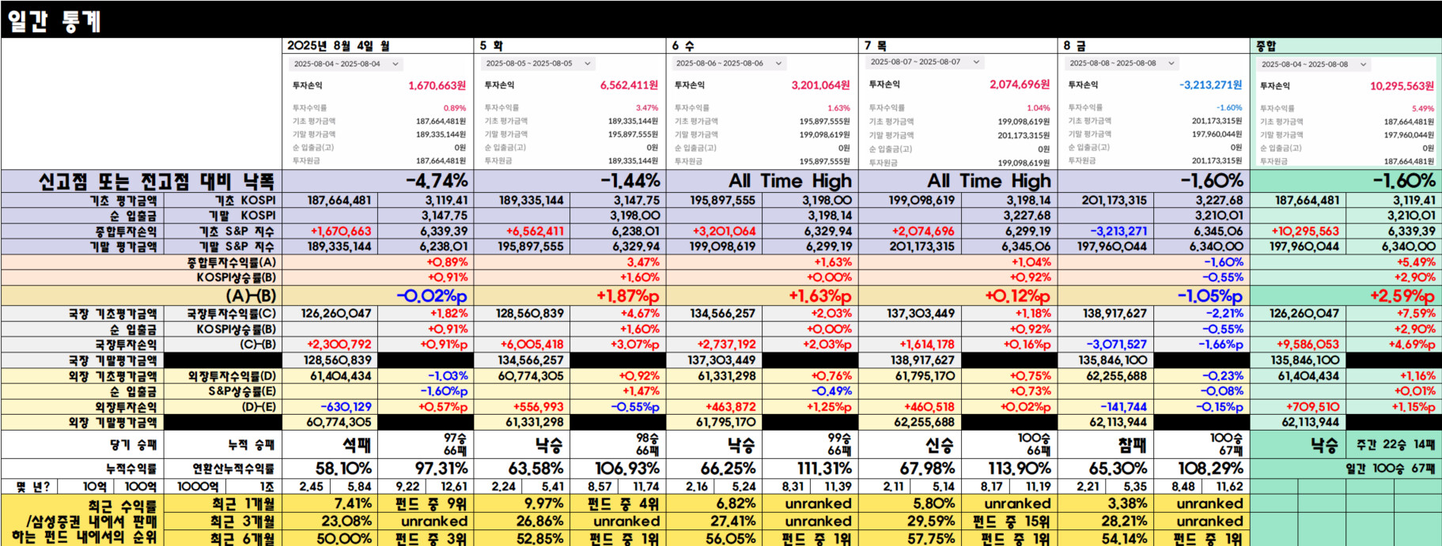Select the 1,670,663원 profit value
The width and height of the screenshot is (1442, 546).
[x=437, y=85]
